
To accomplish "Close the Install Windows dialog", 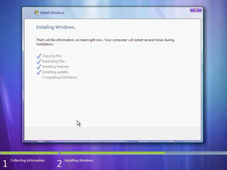I will [x=196, y=10].
